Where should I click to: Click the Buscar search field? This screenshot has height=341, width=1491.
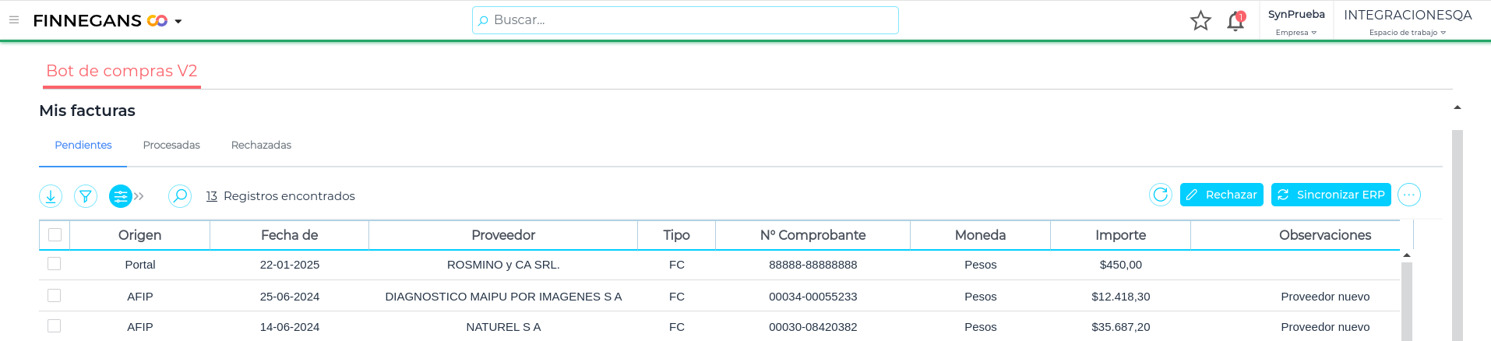[x=686, y=20]
